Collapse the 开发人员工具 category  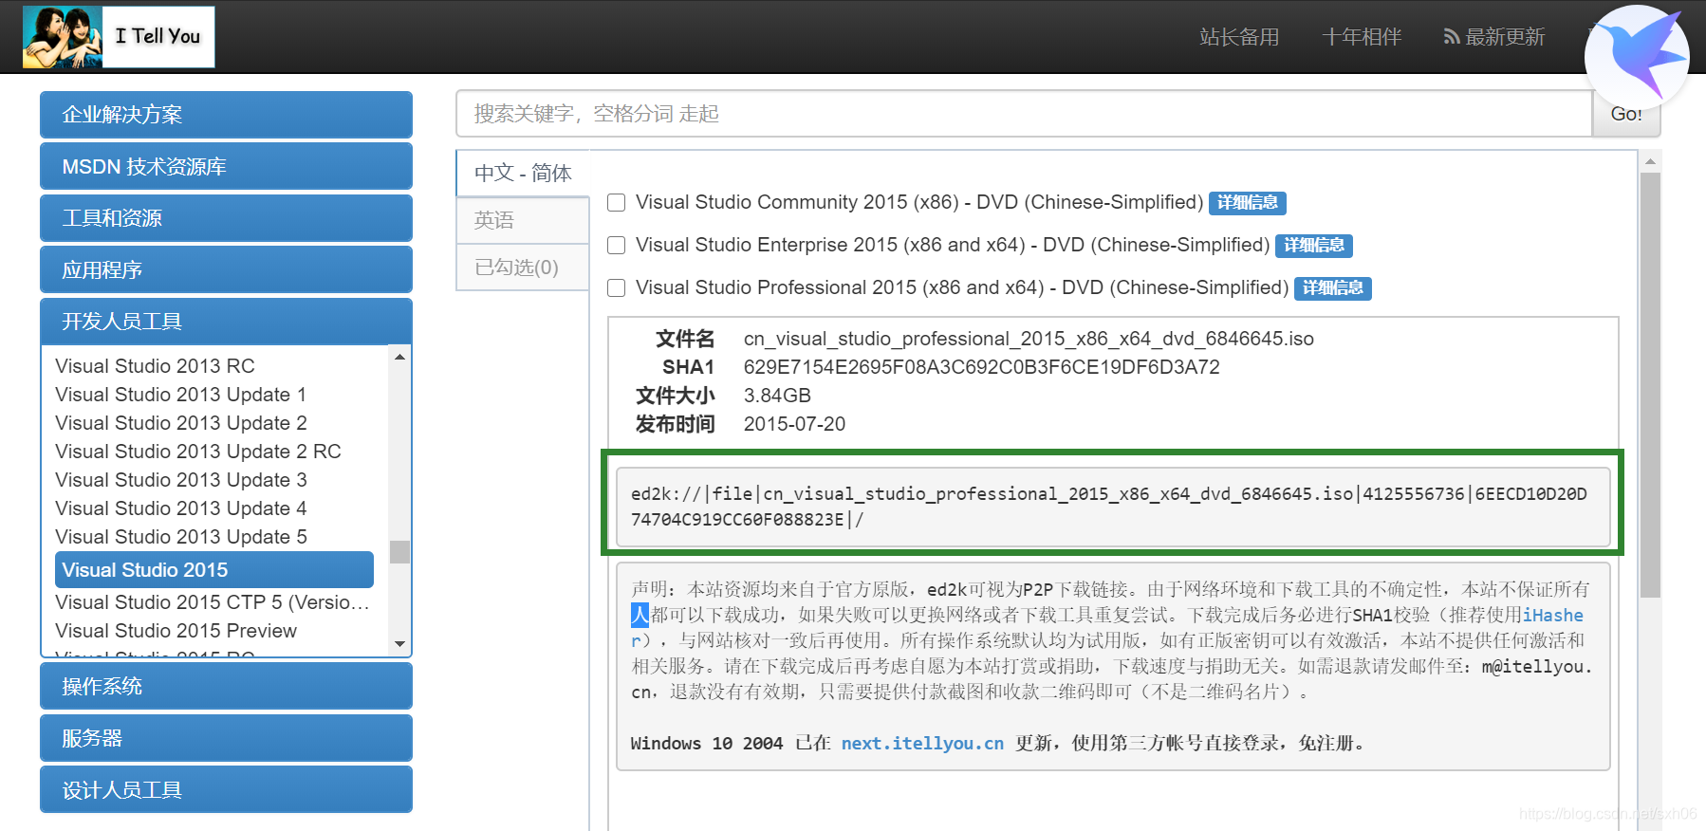[226, 322]
